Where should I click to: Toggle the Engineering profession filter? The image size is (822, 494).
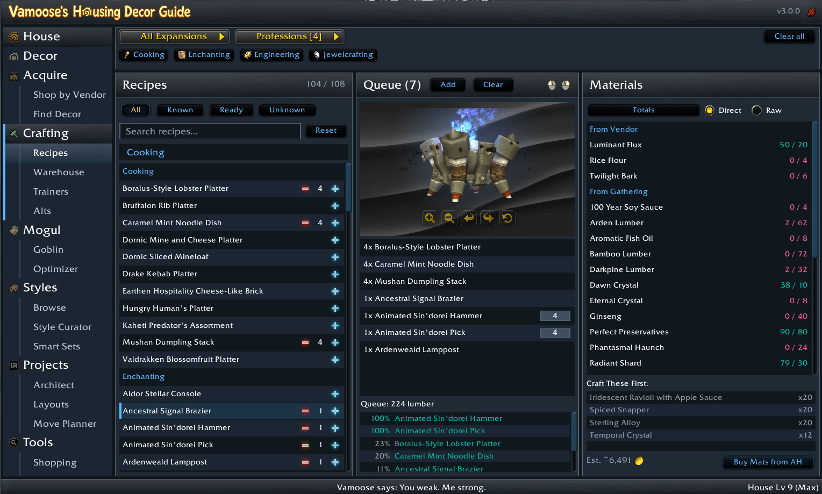pos(271,55)
